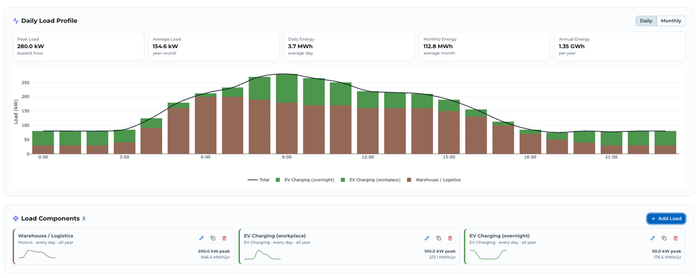Viewport: 700px width, 278px height.
Task: Click the Add Load button
Action: tap(666, 219)
